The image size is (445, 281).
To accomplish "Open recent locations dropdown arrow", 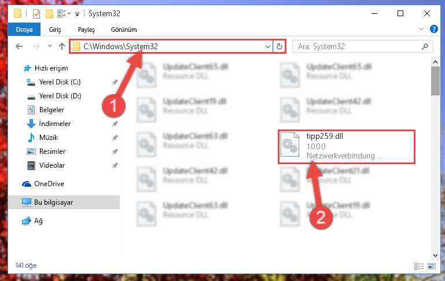I will [x=50, y=46].
